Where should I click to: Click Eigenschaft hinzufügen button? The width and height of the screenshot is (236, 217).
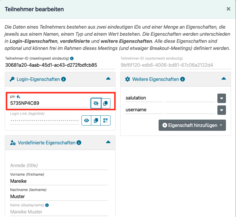tap(192, 125)
